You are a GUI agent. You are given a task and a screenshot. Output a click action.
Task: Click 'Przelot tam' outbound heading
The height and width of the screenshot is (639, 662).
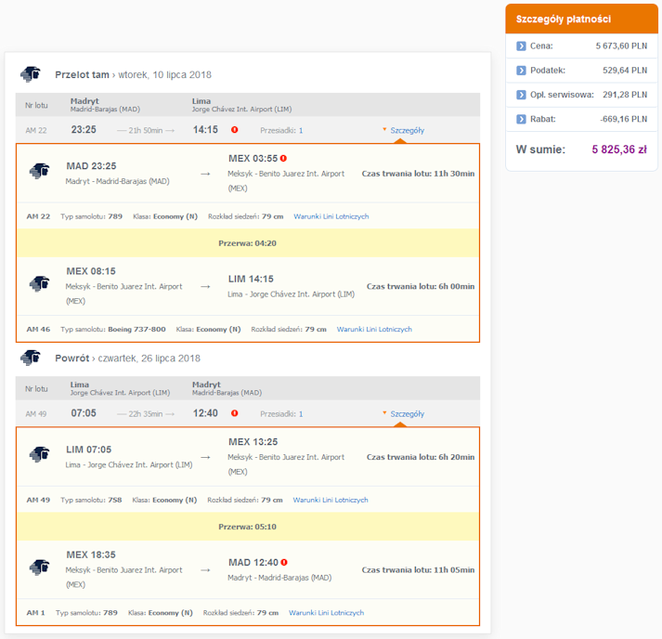coord(82,74)
